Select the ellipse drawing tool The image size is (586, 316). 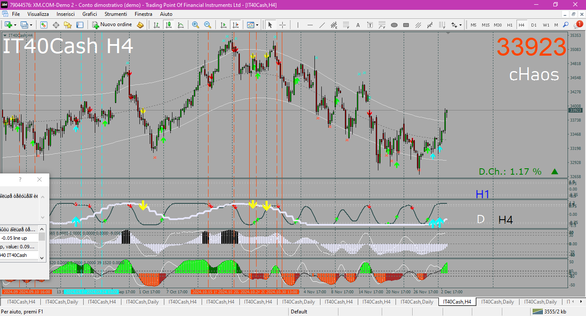394,25
